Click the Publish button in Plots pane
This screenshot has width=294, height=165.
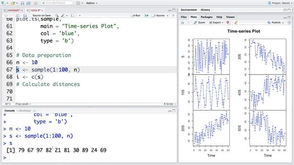click(x=274, y=22)
